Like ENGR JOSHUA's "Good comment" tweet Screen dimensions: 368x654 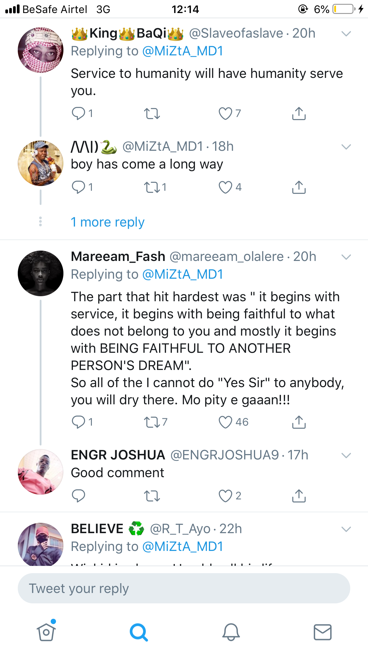pos(225,496)
